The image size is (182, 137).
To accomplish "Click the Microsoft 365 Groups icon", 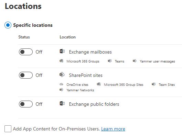I will [x=61, y=61].
